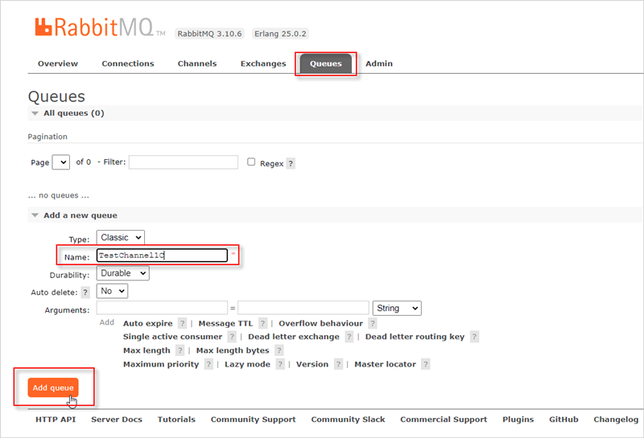644x438 pixels.
Task: Insert Message TTL argument
Action: pos(225,324)
